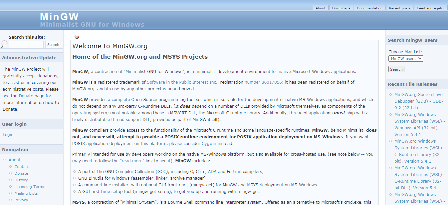Focus the Search this site field
Viewport: 448px width, 205px height.
click(x=26, y=45)
